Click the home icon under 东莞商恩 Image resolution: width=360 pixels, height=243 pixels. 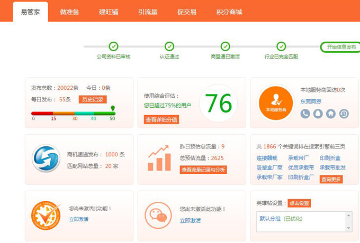[331, 114]
